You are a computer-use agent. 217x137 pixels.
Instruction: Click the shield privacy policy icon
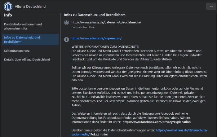(66, 23)
